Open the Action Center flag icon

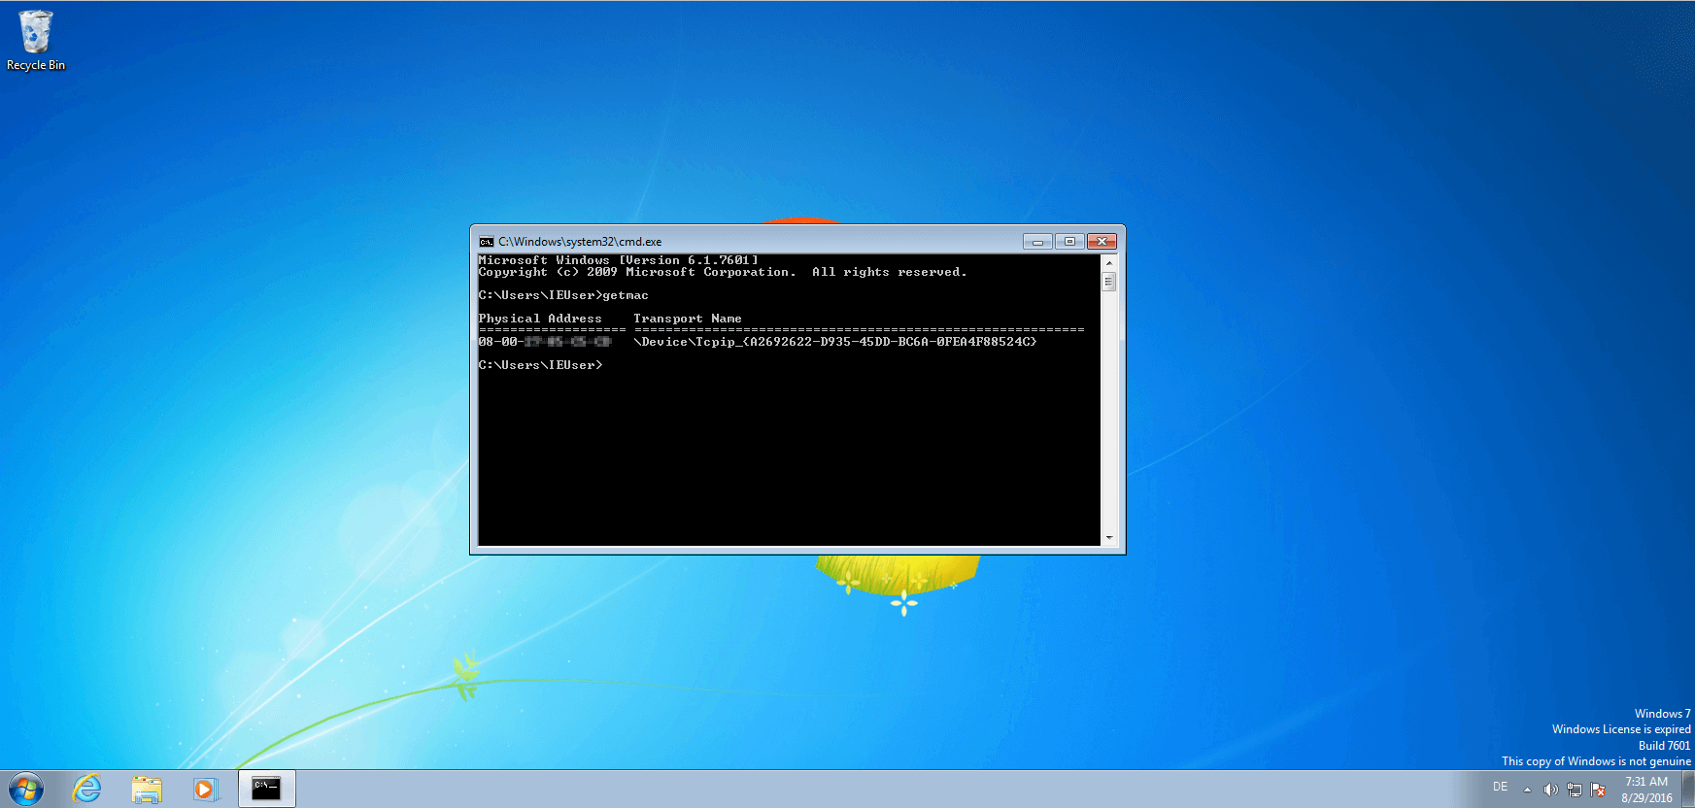coord(1598,790)
